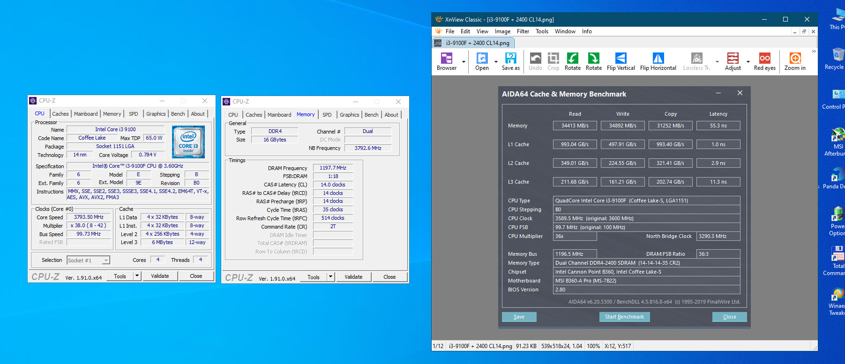Click the Zoom in icon
This screenshot has width=845, height=364.
pos(795,61)
